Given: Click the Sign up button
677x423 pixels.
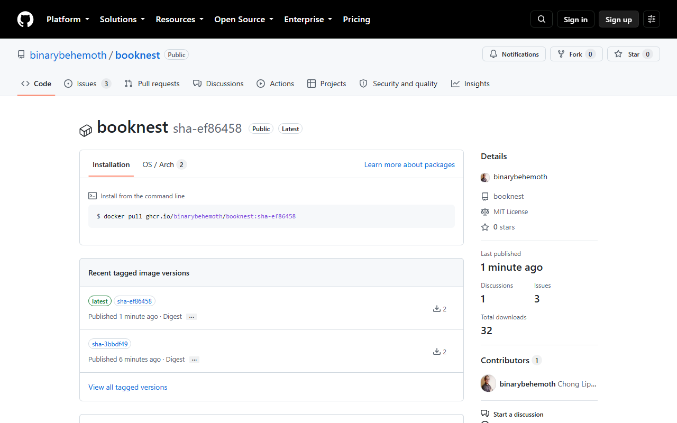Looking at the screenshot, I should pyautogui.click(x=619, y=20).
